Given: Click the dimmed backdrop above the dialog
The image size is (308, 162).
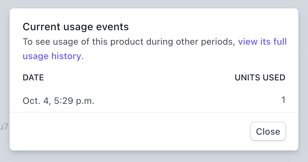Looking at the screenshot, I should point(154,4).
